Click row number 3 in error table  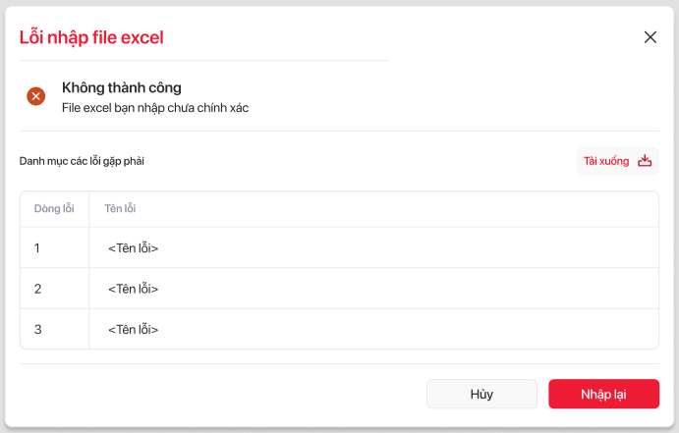point(37,329)
